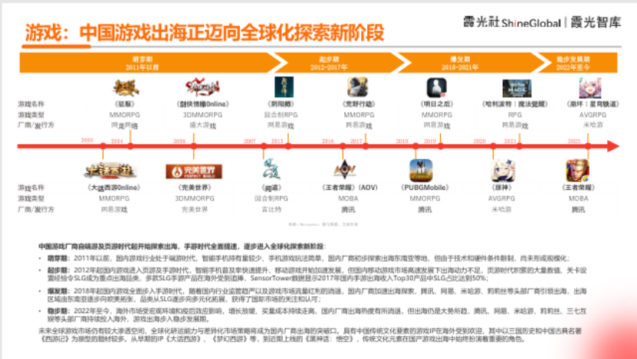Click the 稳步期 bullet paragraph heading
Viewport: 637px width, 359px height.
(58, 312)
